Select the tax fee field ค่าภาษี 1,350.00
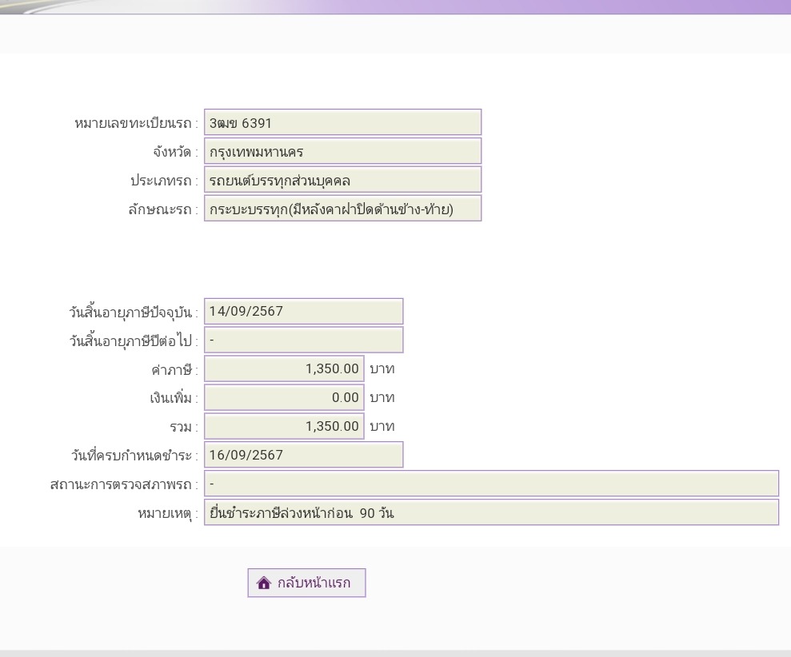Viewport: 791px width, 657px height. 284,369
